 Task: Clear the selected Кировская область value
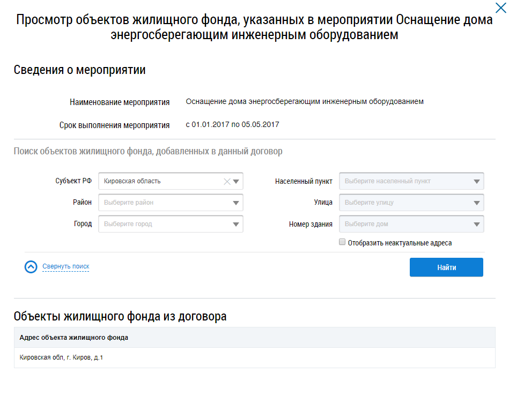click(x=227, y=182)
